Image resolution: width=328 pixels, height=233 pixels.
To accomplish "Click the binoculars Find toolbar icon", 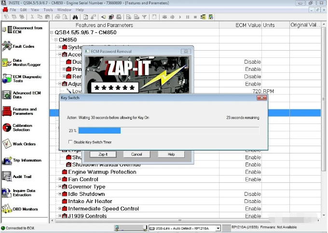I will click(75, 17).
